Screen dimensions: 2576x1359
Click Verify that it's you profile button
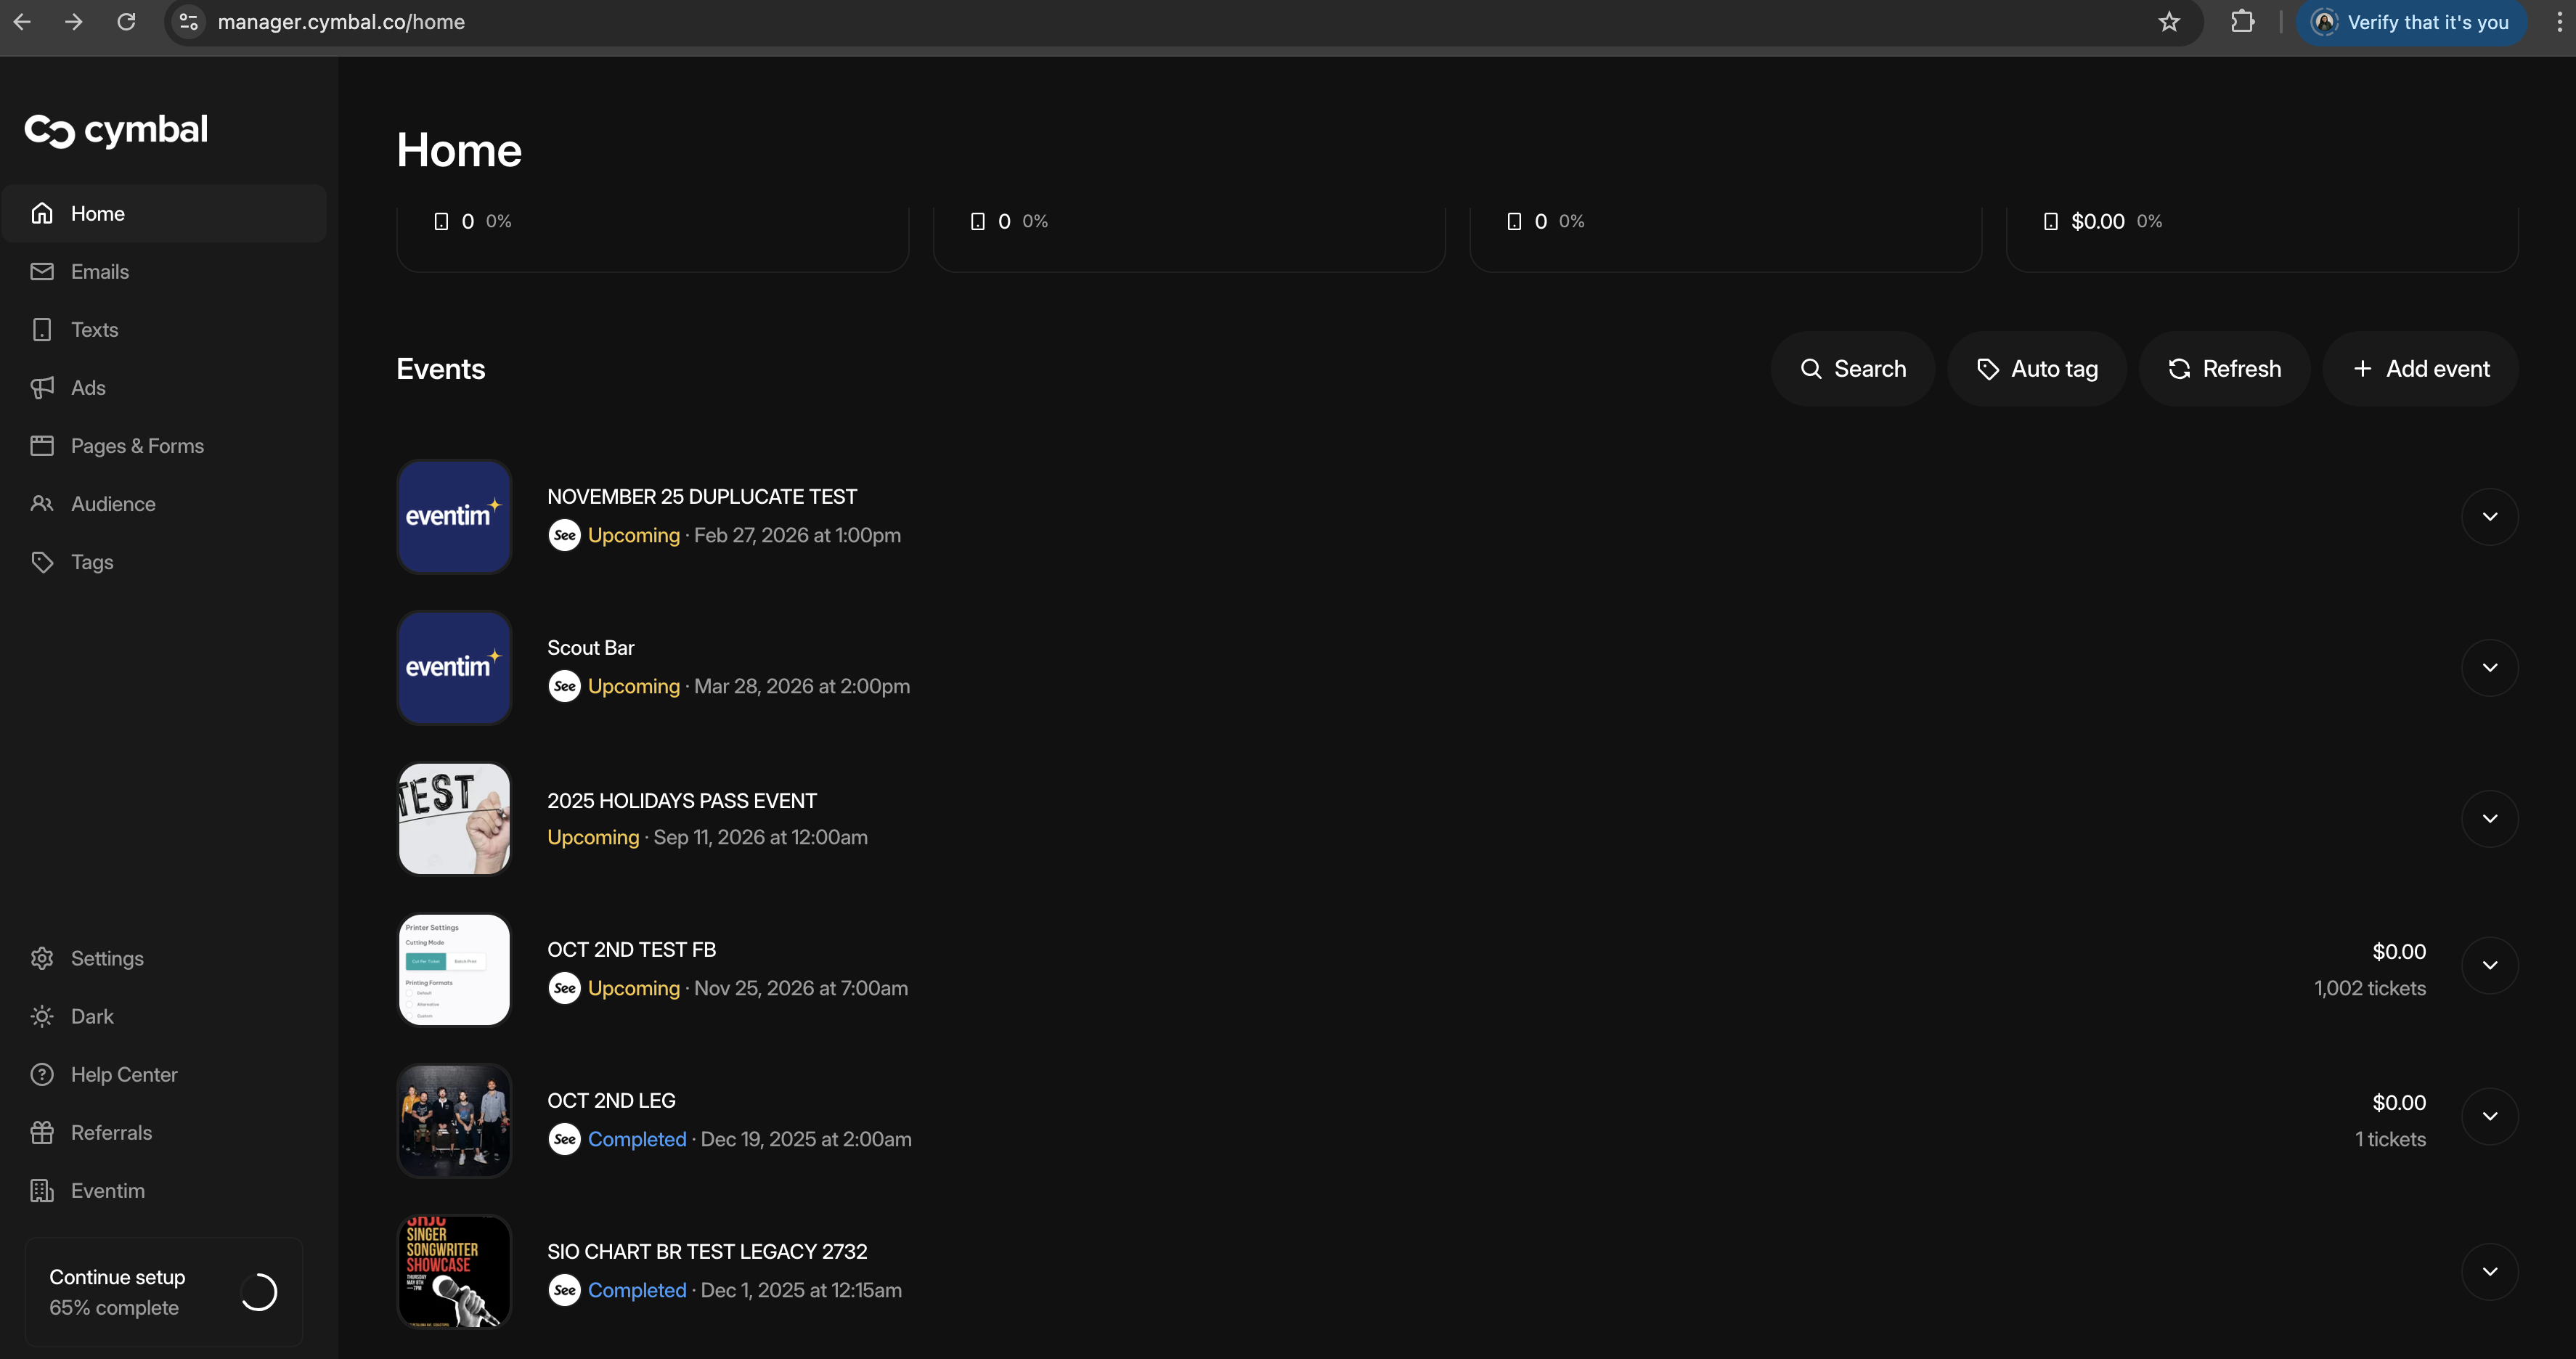(x=2411, y=22)
